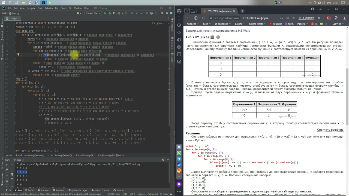Expand the Моё bookmarks folder

[x=207, y=24]
